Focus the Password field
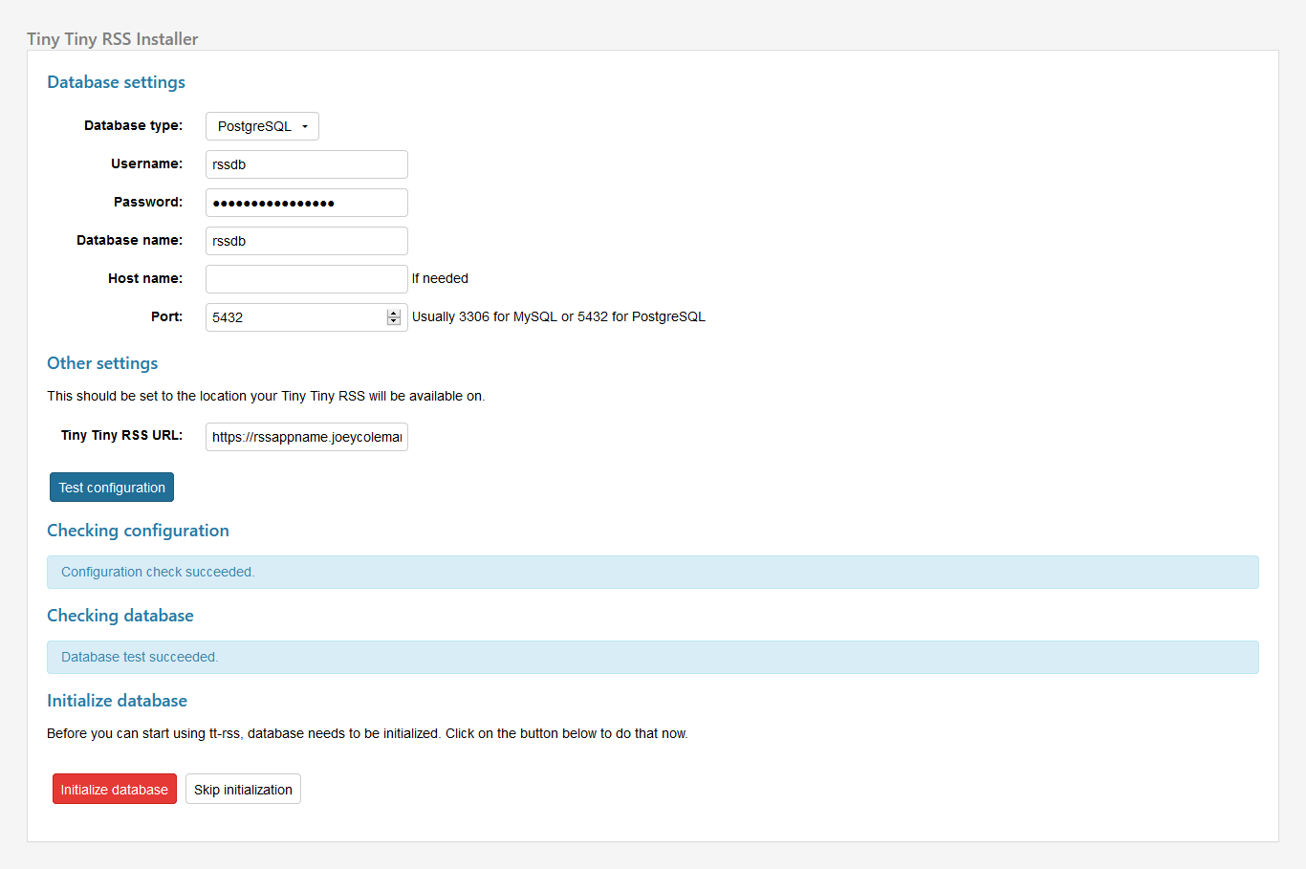 pos(307,203)
